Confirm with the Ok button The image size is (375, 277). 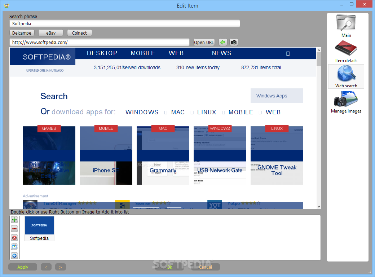[x=169, y=267]
